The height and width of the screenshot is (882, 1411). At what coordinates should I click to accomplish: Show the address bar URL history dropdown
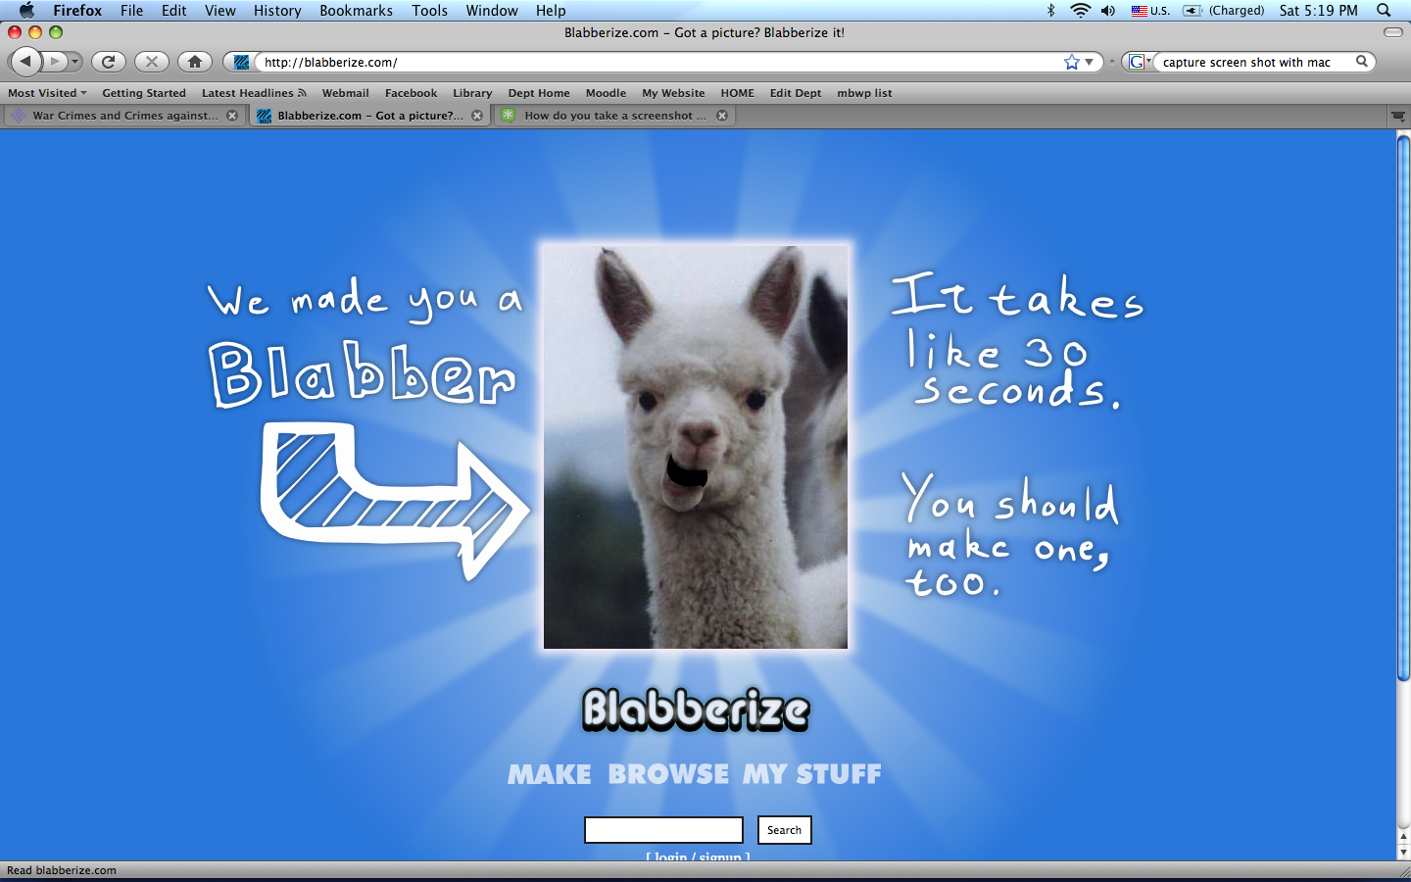click(x=1089, y=62)
